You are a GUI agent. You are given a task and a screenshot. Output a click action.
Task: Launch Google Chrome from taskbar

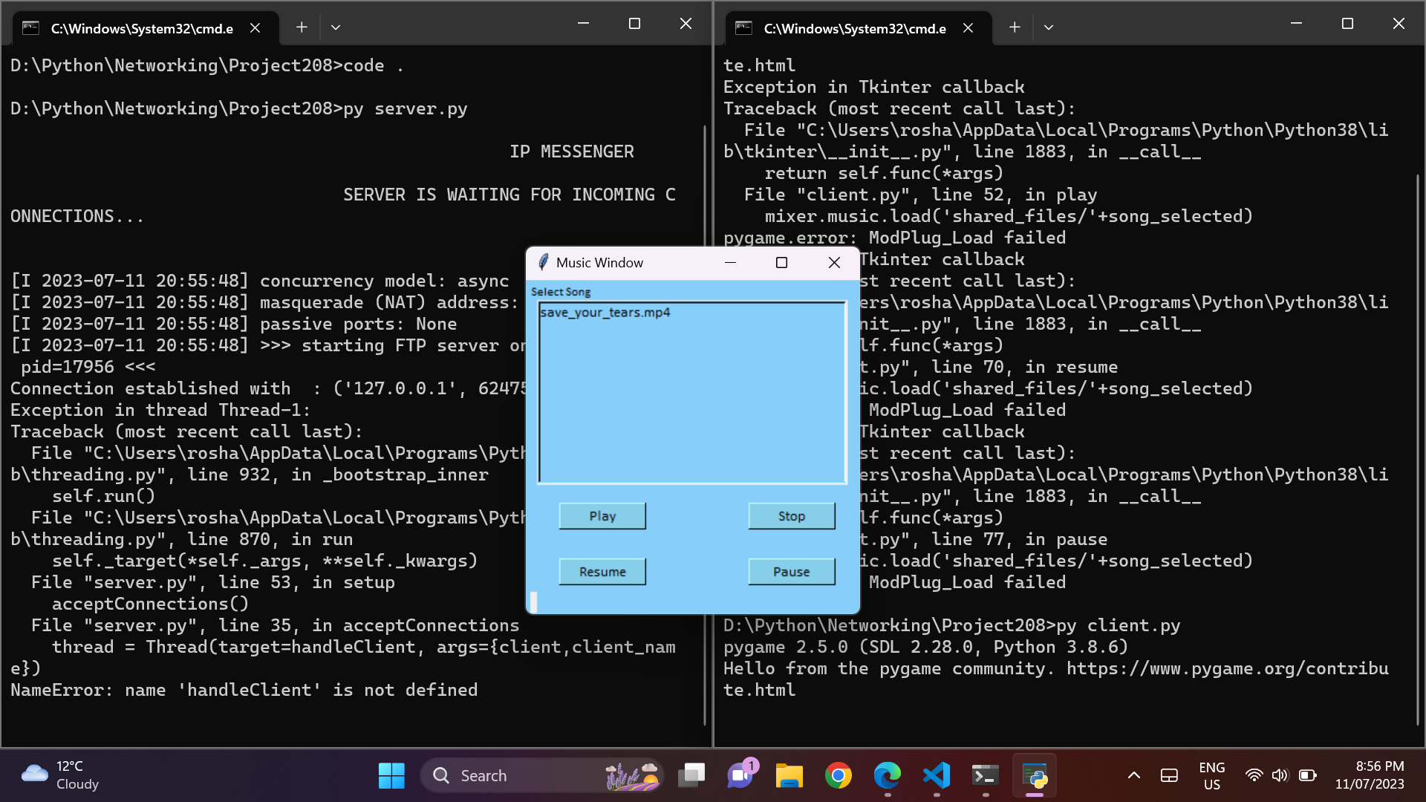838,775
